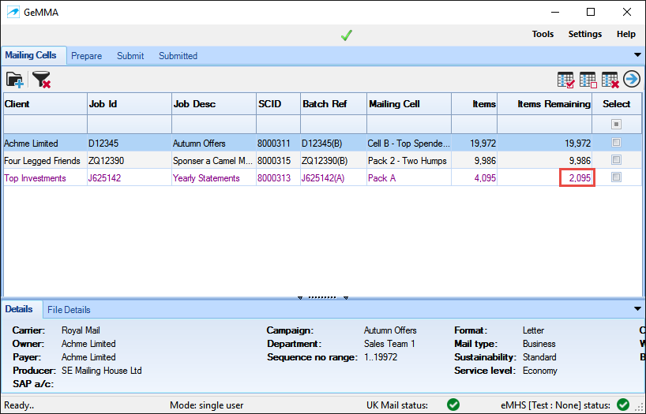Click the 4,095 items value

point(485,177)
